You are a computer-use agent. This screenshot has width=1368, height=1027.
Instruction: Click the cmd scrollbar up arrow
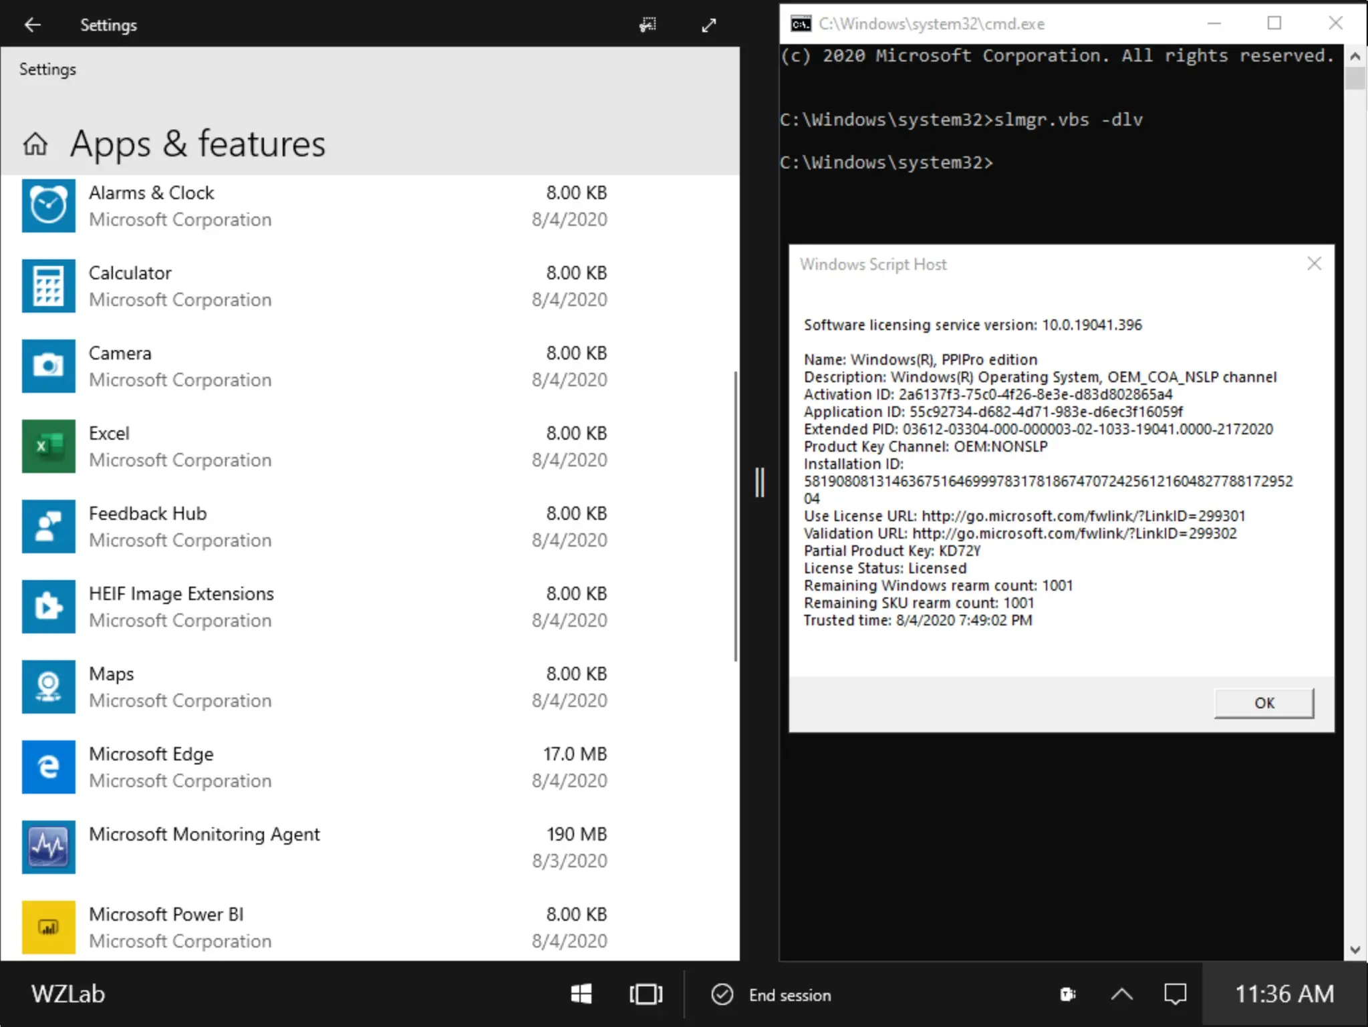click(1355, 56)
